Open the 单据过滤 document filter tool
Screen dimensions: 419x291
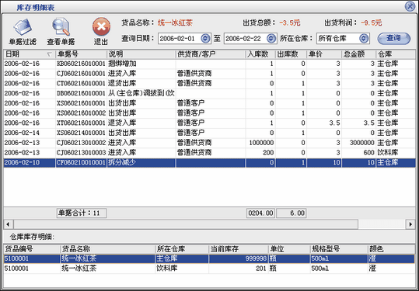coord(23,32)
